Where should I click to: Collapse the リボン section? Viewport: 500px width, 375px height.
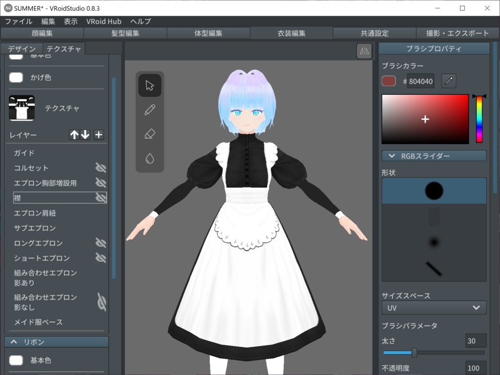point(55,342)
